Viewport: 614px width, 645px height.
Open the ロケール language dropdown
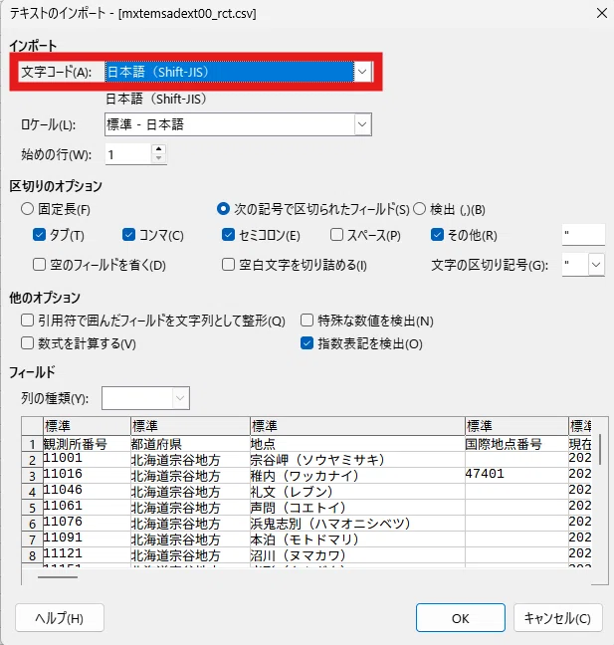point(362,124)
